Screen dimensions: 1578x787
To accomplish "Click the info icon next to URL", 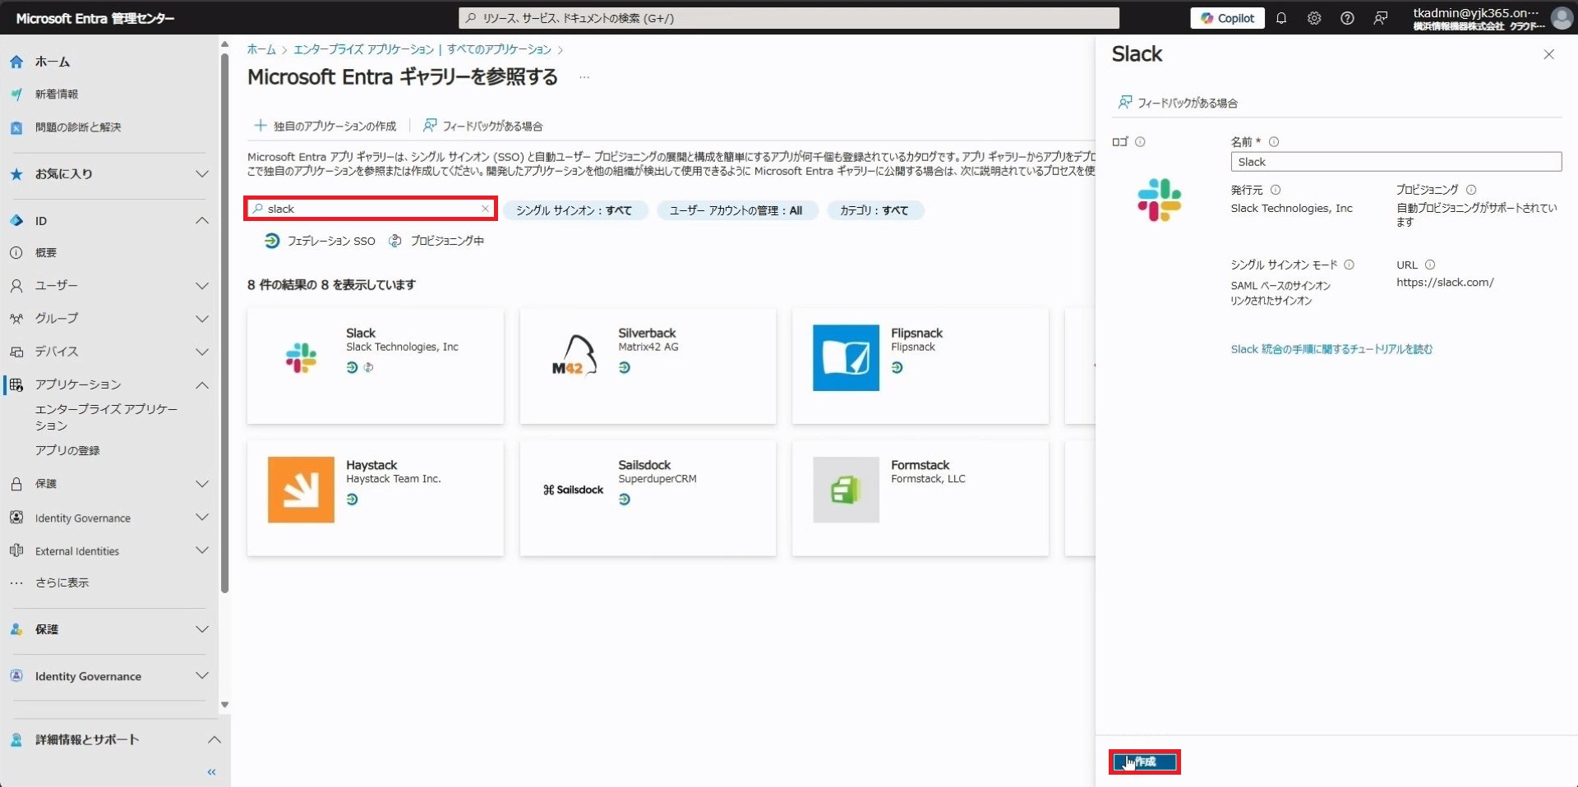I will pyautogui.click(x=1430, y=265).
